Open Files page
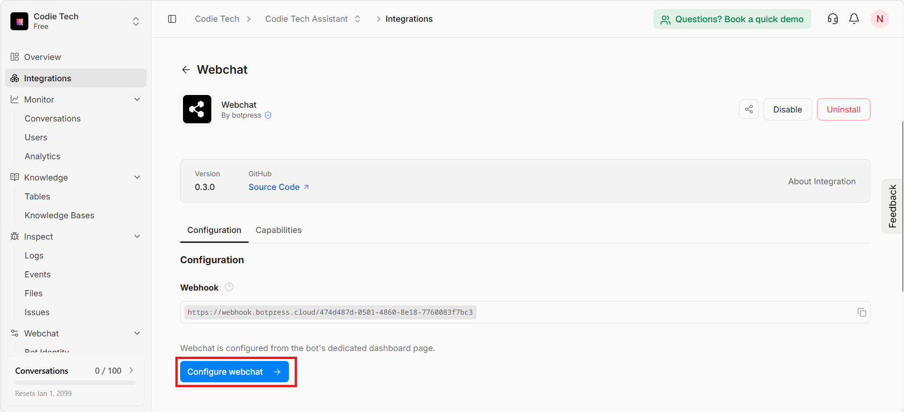The width and height of the screenshot is (904, 412). (x=34, y=293)
